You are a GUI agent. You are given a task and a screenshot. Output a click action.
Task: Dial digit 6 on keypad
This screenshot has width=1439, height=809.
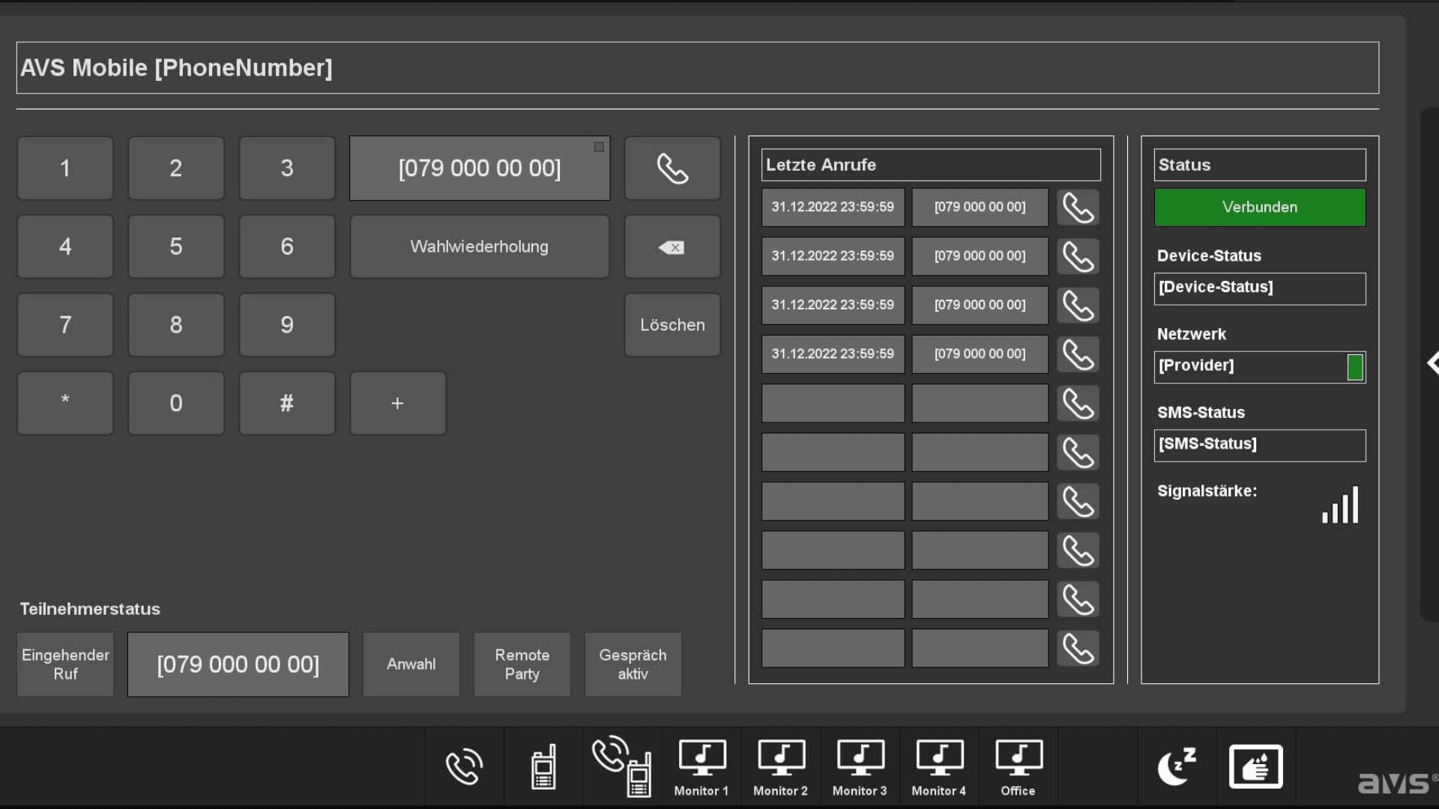coord(287,246)
